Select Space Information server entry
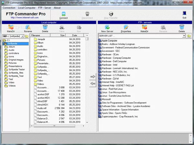Viewport: 194px width, 145px height. click(x=120, y=110)
